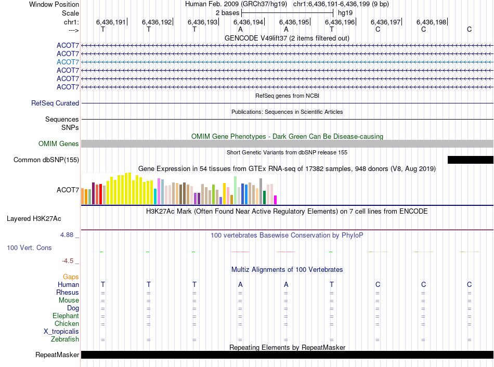Click the Gaps label in Multiz track

click(x=71, y=277)
